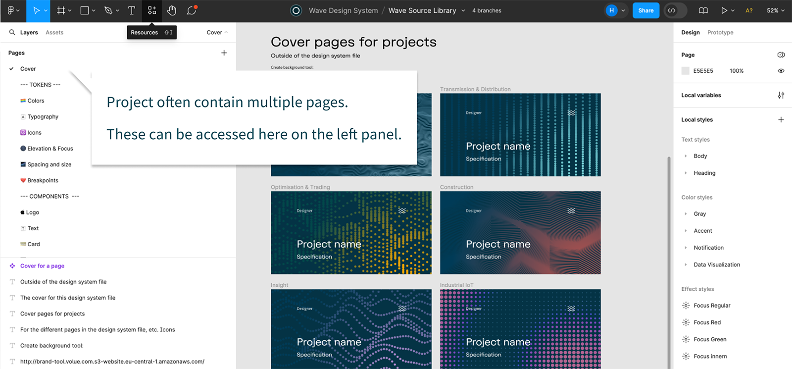Open the Resources tool
The image size is (792, 369).
(152, 10)
